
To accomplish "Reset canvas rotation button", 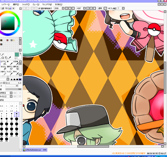I will 94,8.
